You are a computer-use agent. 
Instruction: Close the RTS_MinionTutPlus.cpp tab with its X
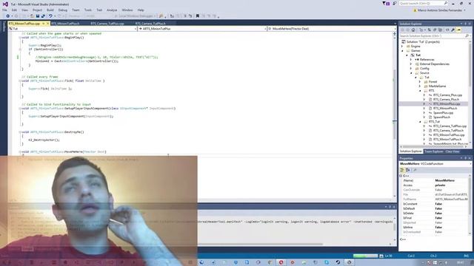(47, 23)
